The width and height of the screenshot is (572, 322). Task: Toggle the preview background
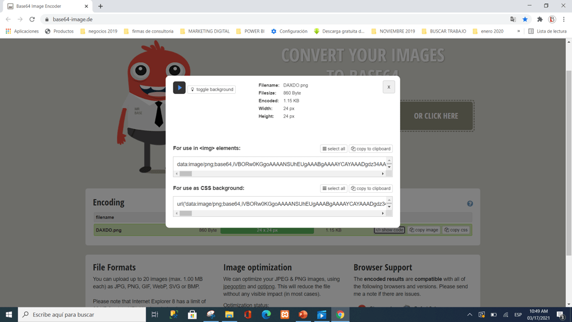click(212, 89)
